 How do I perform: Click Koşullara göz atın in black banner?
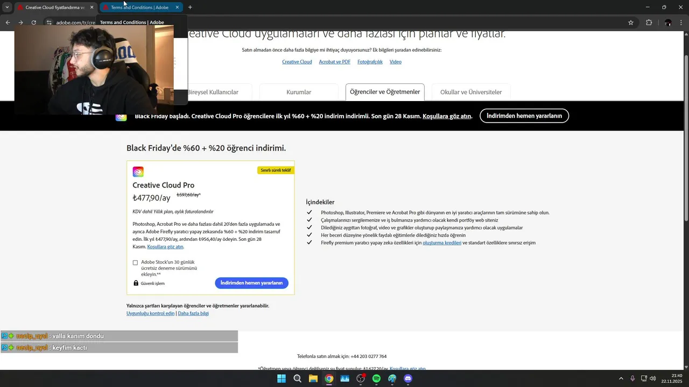[447, 116]
